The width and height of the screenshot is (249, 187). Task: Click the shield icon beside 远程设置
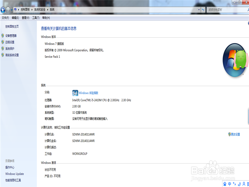coord(3,42)
